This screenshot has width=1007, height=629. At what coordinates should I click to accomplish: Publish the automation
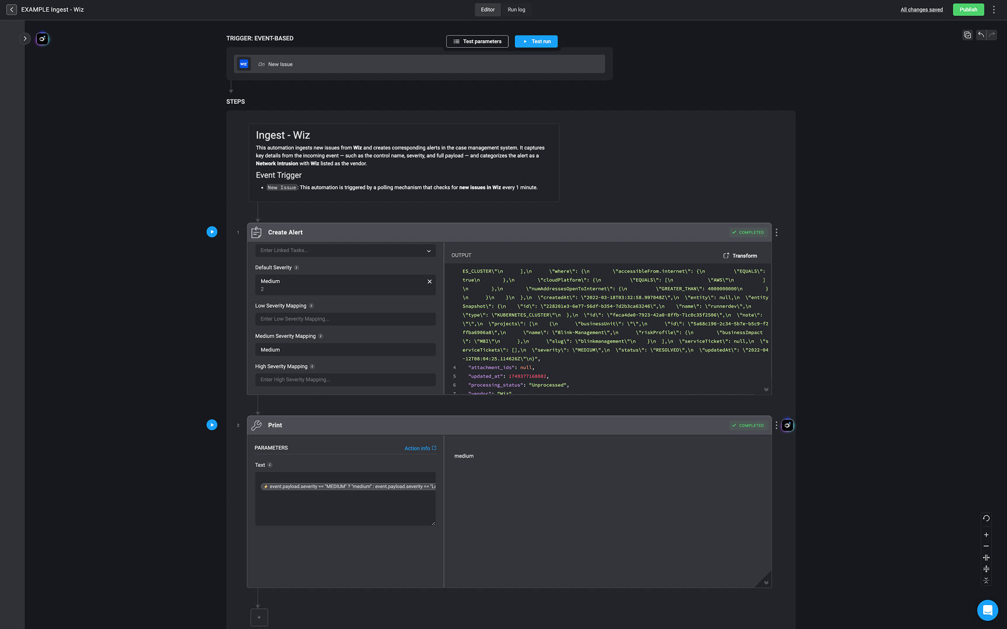(968, 9)
